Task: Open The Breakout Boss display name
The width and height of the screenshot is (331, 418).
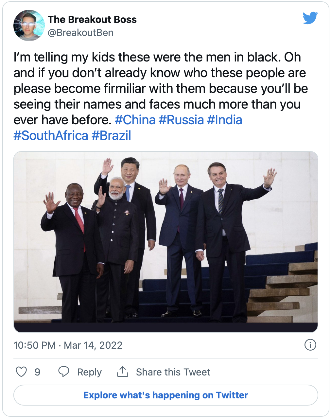Action: (92, 20)
